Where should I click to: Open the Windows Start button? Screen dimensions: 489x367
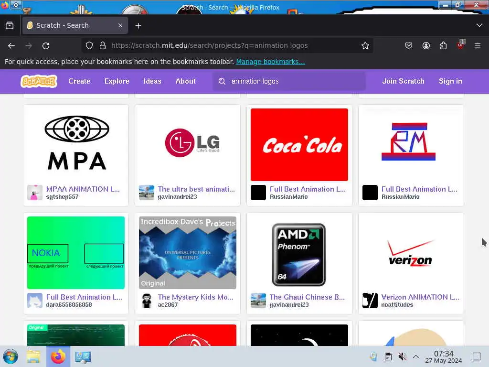point(11,356)
